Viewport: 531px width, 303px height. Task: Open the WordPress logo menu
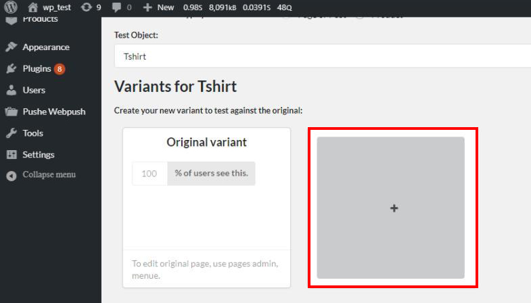(x=11, y=7)
